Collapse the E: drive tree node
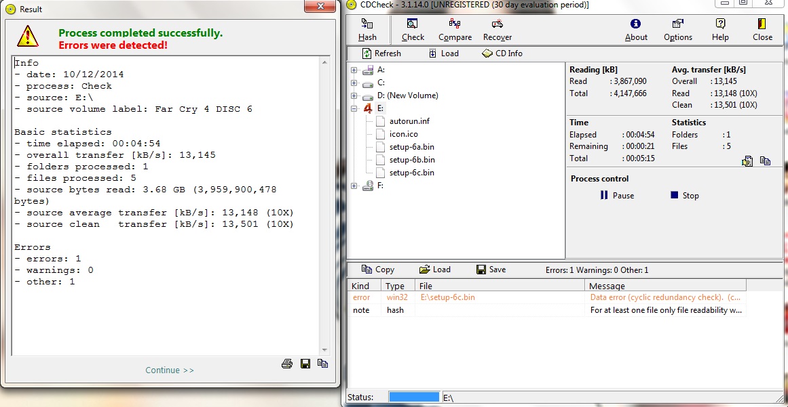 pos(354,108)
